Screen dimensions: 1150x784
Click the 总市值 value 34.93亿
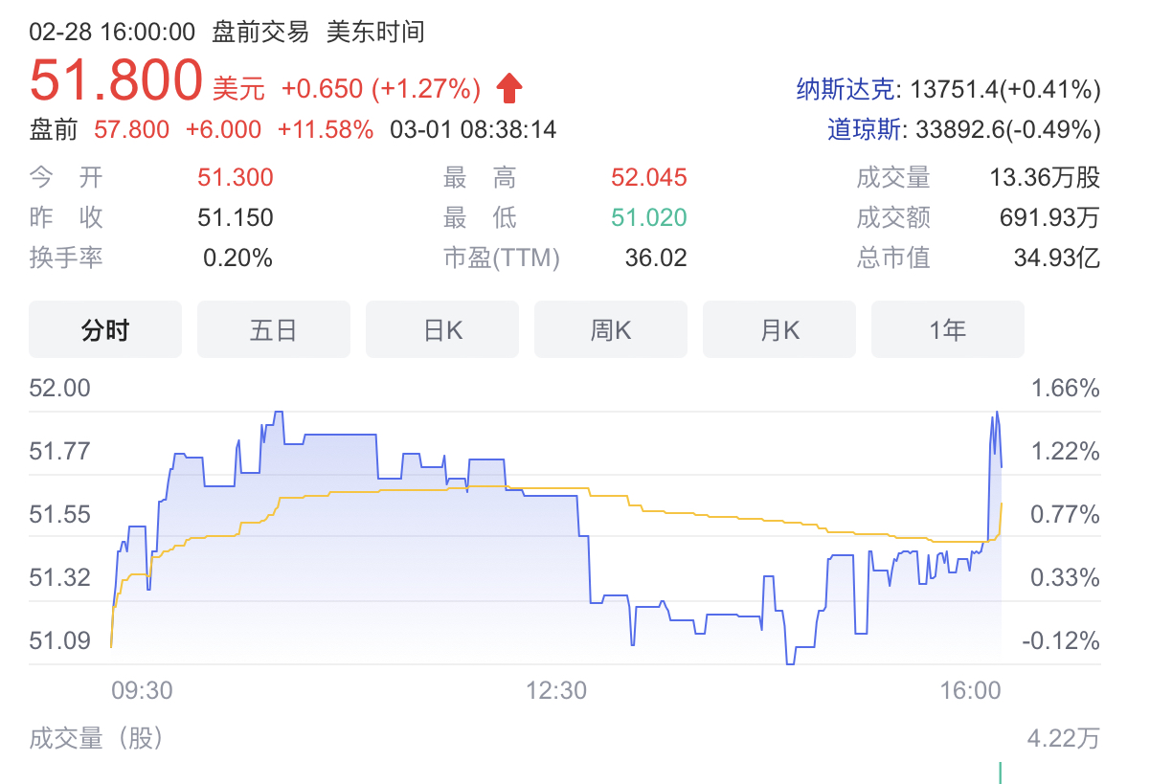click(1056, 258)
